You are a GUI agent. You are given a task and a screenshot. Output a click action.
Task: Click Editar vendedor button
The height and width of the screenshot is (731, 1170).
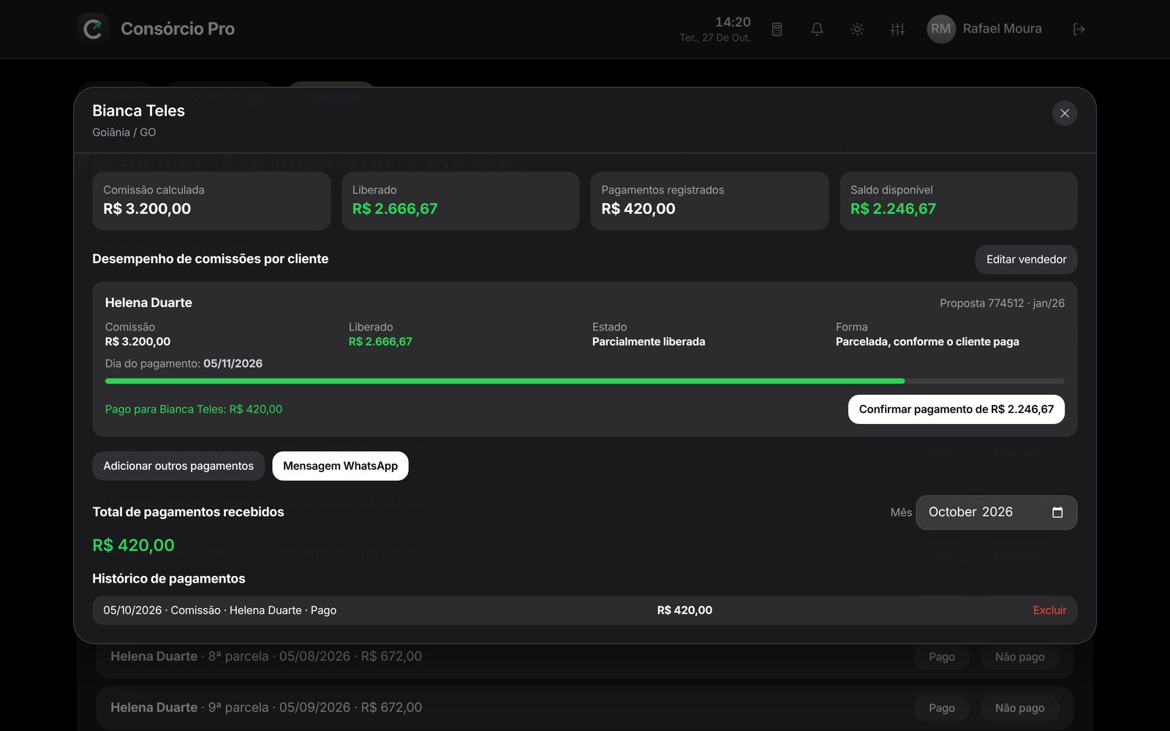tap(1026, 260)
